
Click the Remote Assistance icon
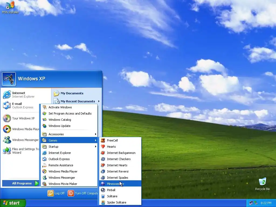pyautogui.click(x=44, y=165)
